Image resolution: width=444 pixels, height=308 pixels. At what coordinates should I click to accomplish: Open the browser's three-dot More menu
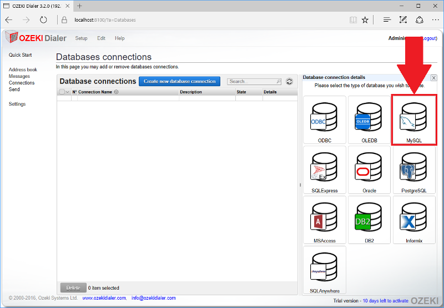click(435, 19)
